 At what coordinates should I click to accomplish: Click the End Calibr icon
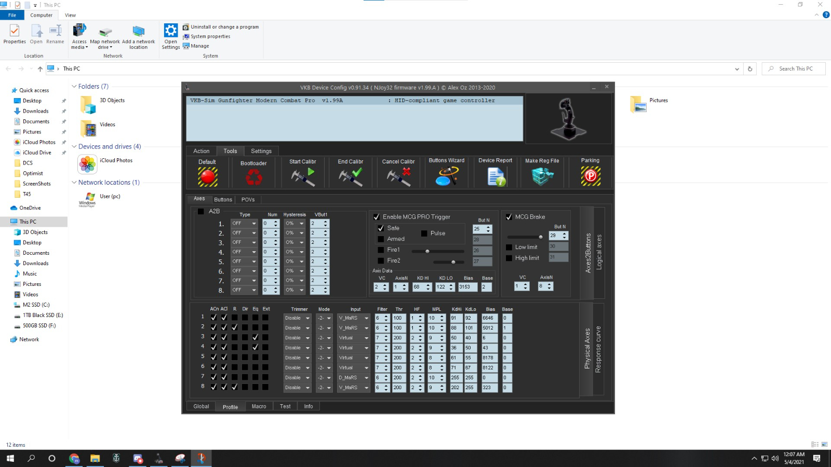click(x=351, y=177)
